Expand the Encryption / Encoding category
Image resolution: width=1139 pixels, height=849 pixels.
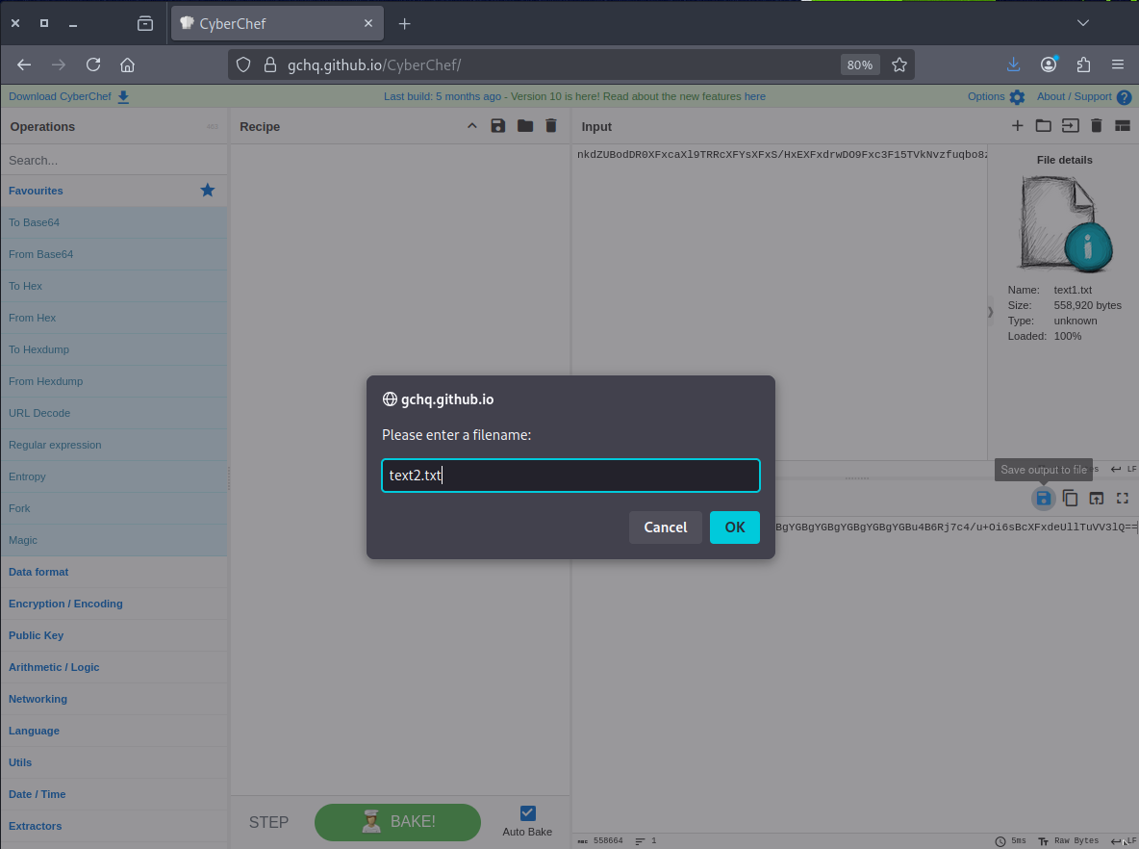tap(65, 604)
